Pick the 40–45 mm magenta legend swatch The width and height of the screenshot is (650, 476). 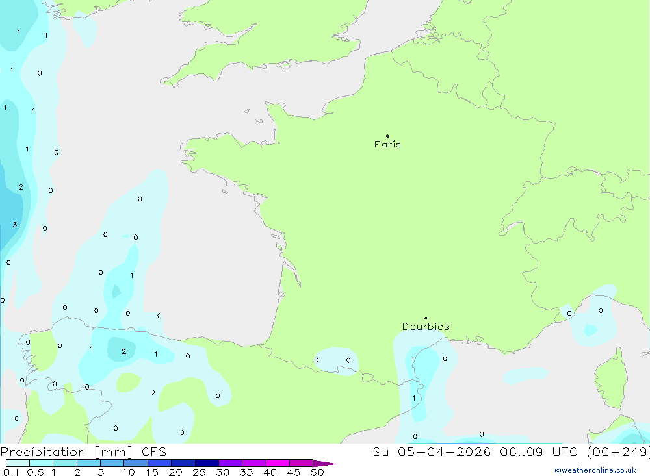278,463
